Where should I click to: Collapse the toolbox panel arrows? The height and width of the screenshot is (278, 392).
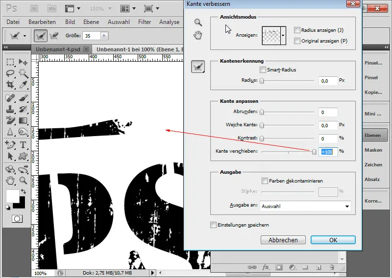pyautogui.click(x=6, y=47)
